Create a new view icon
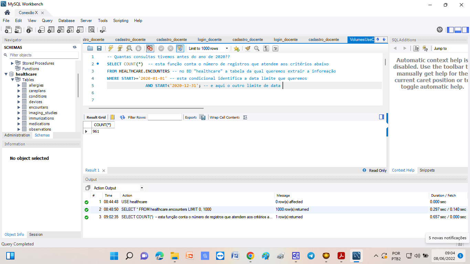Screen dimensions: 470x264 pos(61,30)
